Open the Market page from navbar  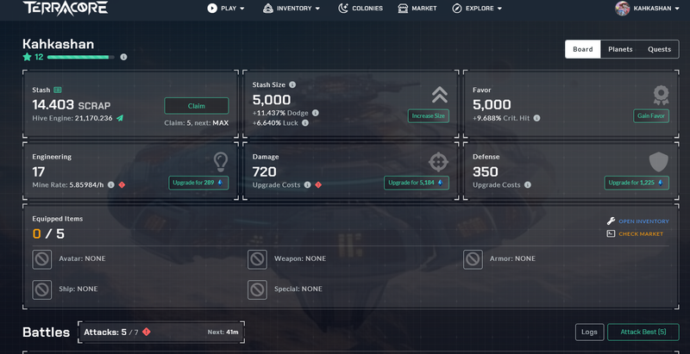[417, 9]
